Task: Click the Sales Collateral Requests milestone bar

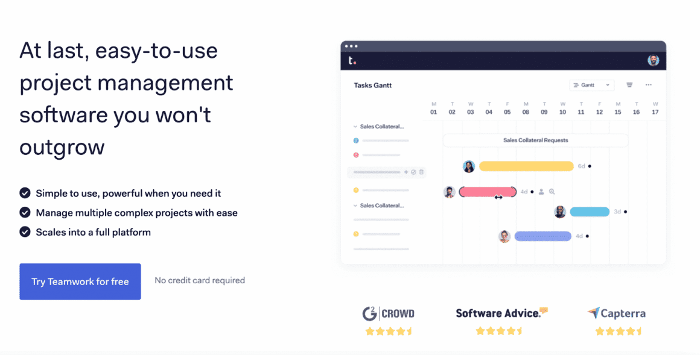Action: [x=536, y=140]
